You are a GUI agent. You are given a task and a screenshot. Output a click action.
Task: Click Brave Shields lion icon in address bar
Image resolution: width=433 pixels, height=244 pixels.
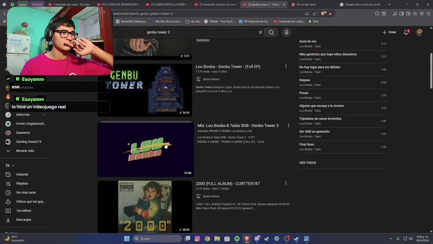pos(323,14)
